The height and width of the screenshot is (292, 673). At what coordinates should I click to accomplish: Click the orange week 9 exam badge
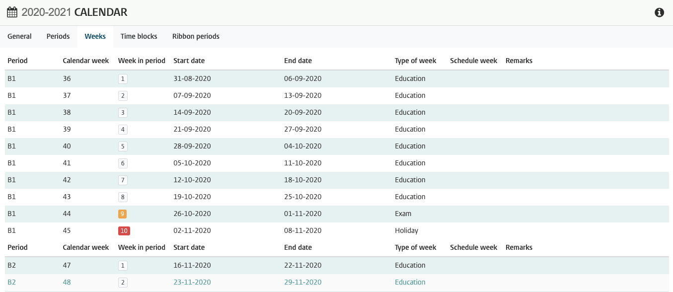[x=123, y=214]
